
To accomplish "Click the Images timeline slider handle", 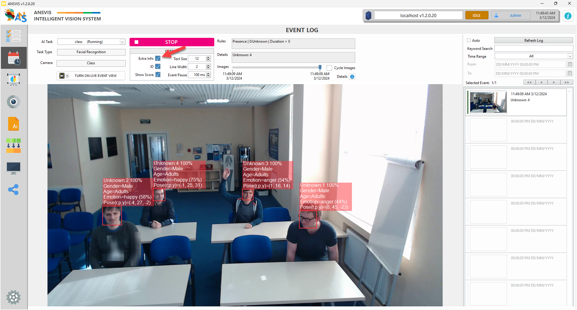I will [320, 67].
